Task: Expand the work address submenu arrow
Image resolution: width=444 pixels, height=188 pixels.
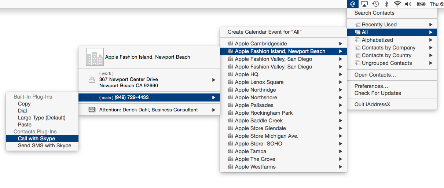Action: pos(214,80)
